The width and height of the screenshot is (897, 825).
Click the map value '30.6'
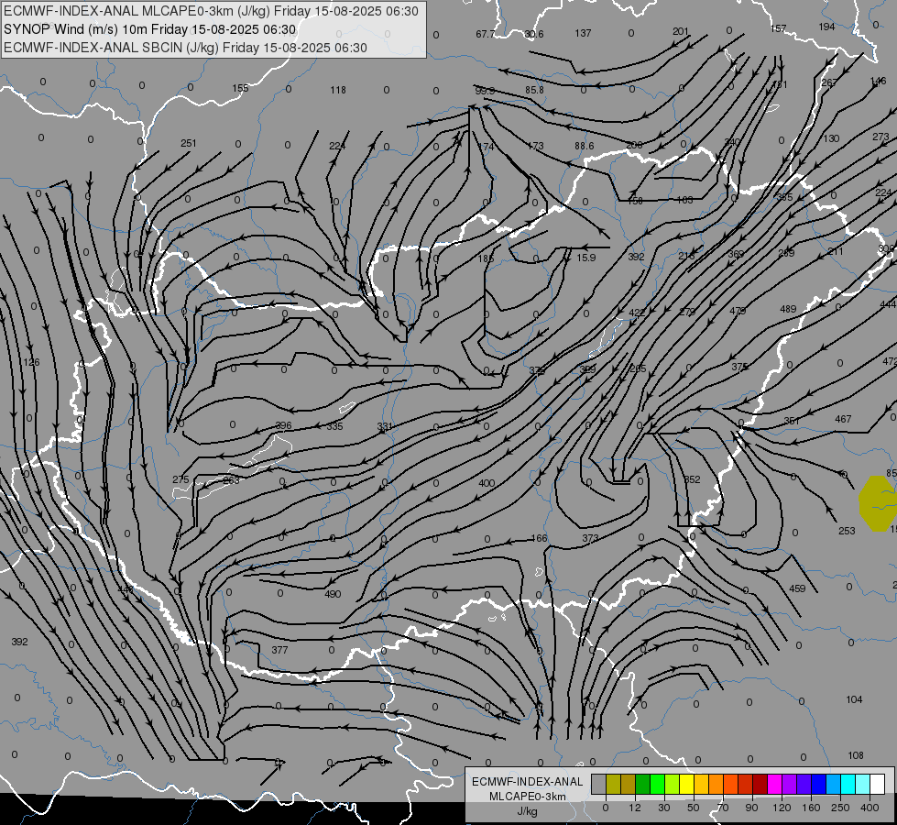click(x=534, y=34)
